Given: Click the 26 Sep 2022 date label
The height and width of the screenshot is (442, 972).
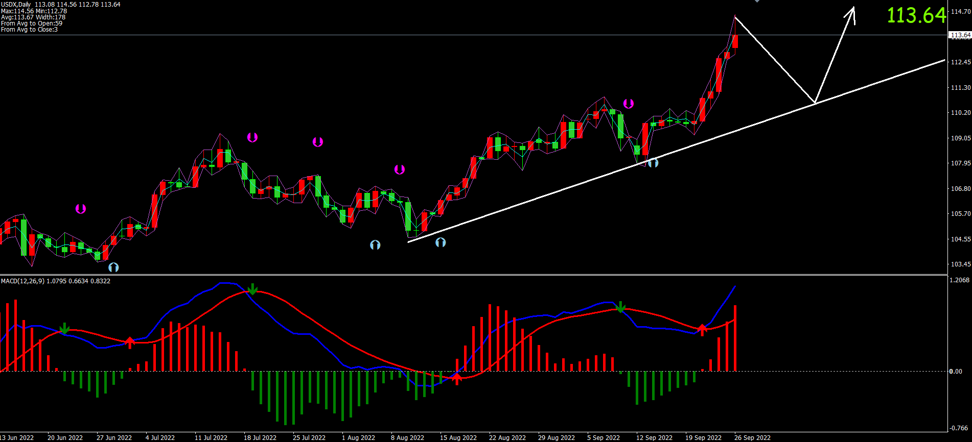Looking at the screenshot, I should [752, 438].
